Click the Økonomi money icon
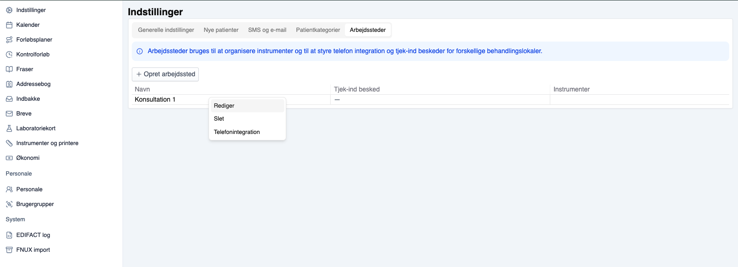 click(9, 158)
